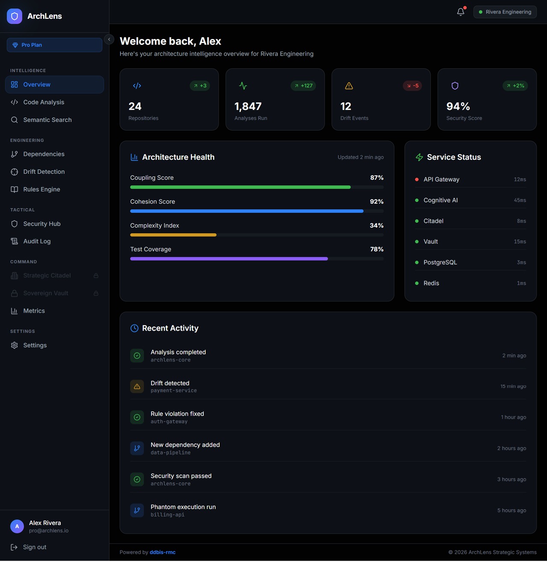Click the Security Hub shield icon

pos(15,224)
